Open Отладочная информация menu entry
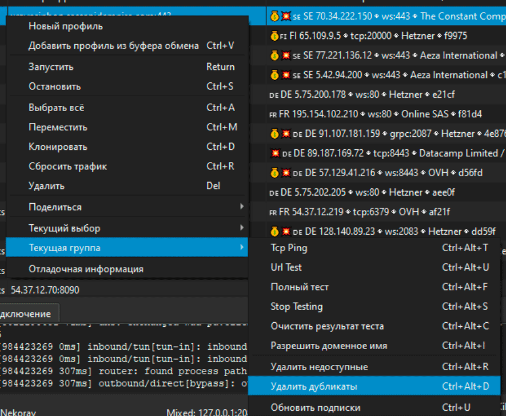 click(x=86, y=269)
